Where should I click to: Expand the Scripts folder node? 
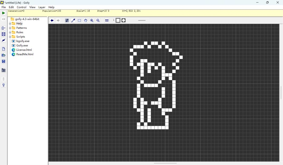pos(10,37)
